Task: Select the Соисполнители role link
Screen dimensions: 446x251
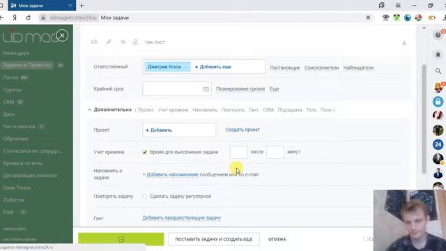Action: [x=321, y=68]
